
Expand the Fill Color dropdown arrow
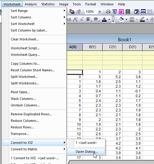(126, 19)
